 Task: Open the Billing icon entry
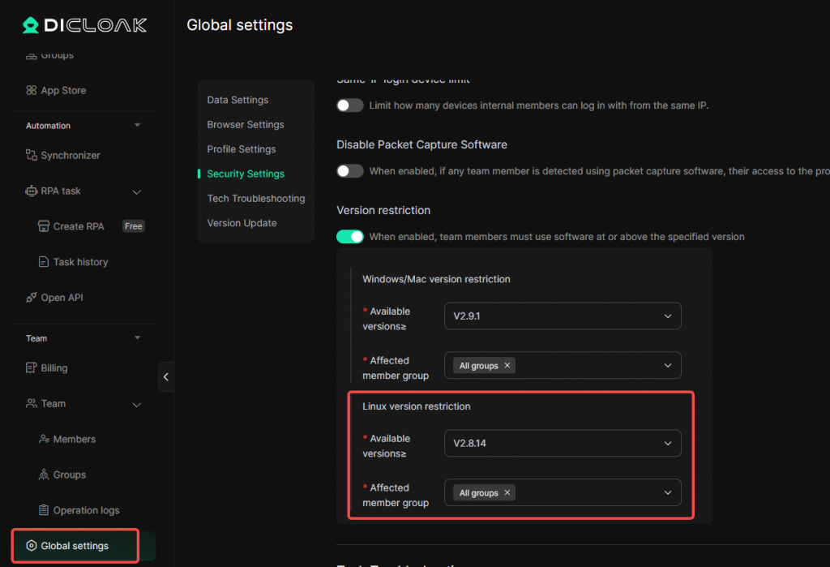pyautogui.click(x=32, y=367)
